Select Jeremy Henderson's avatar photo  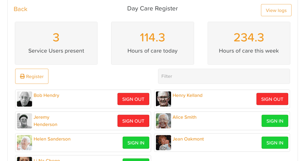pyautogui.click(x=25, y=121)
